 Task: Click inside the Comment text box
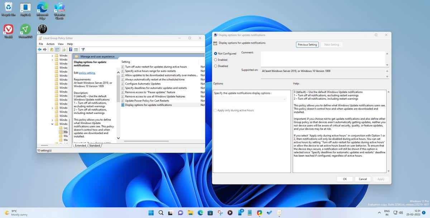[322, 59]
